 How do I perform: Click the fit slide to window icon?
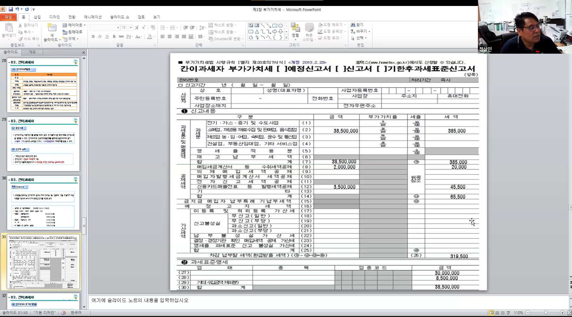(x=569, y=313)
